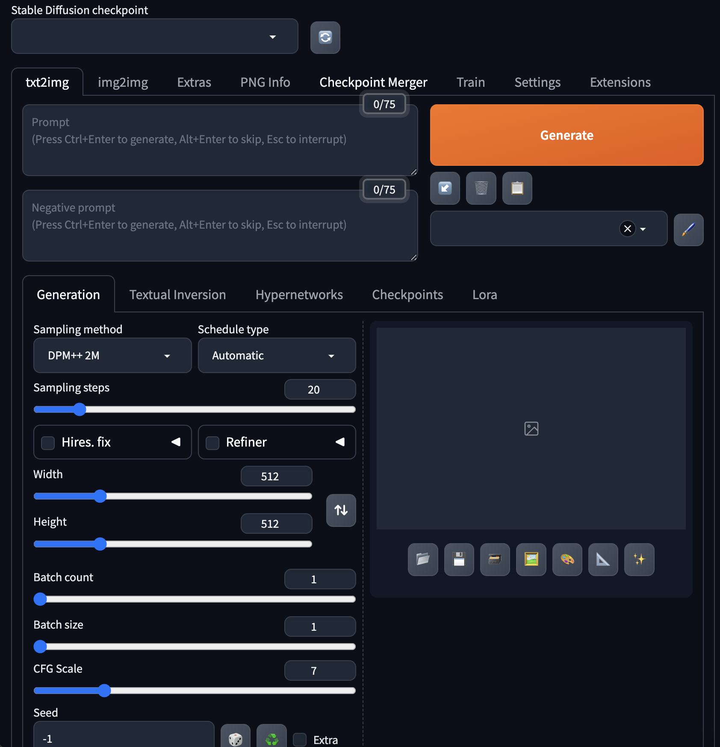The width and height of the screenshot is (720, 747).
Task: Select the Generation sub-tab
Action: click(x=68, y=294)
